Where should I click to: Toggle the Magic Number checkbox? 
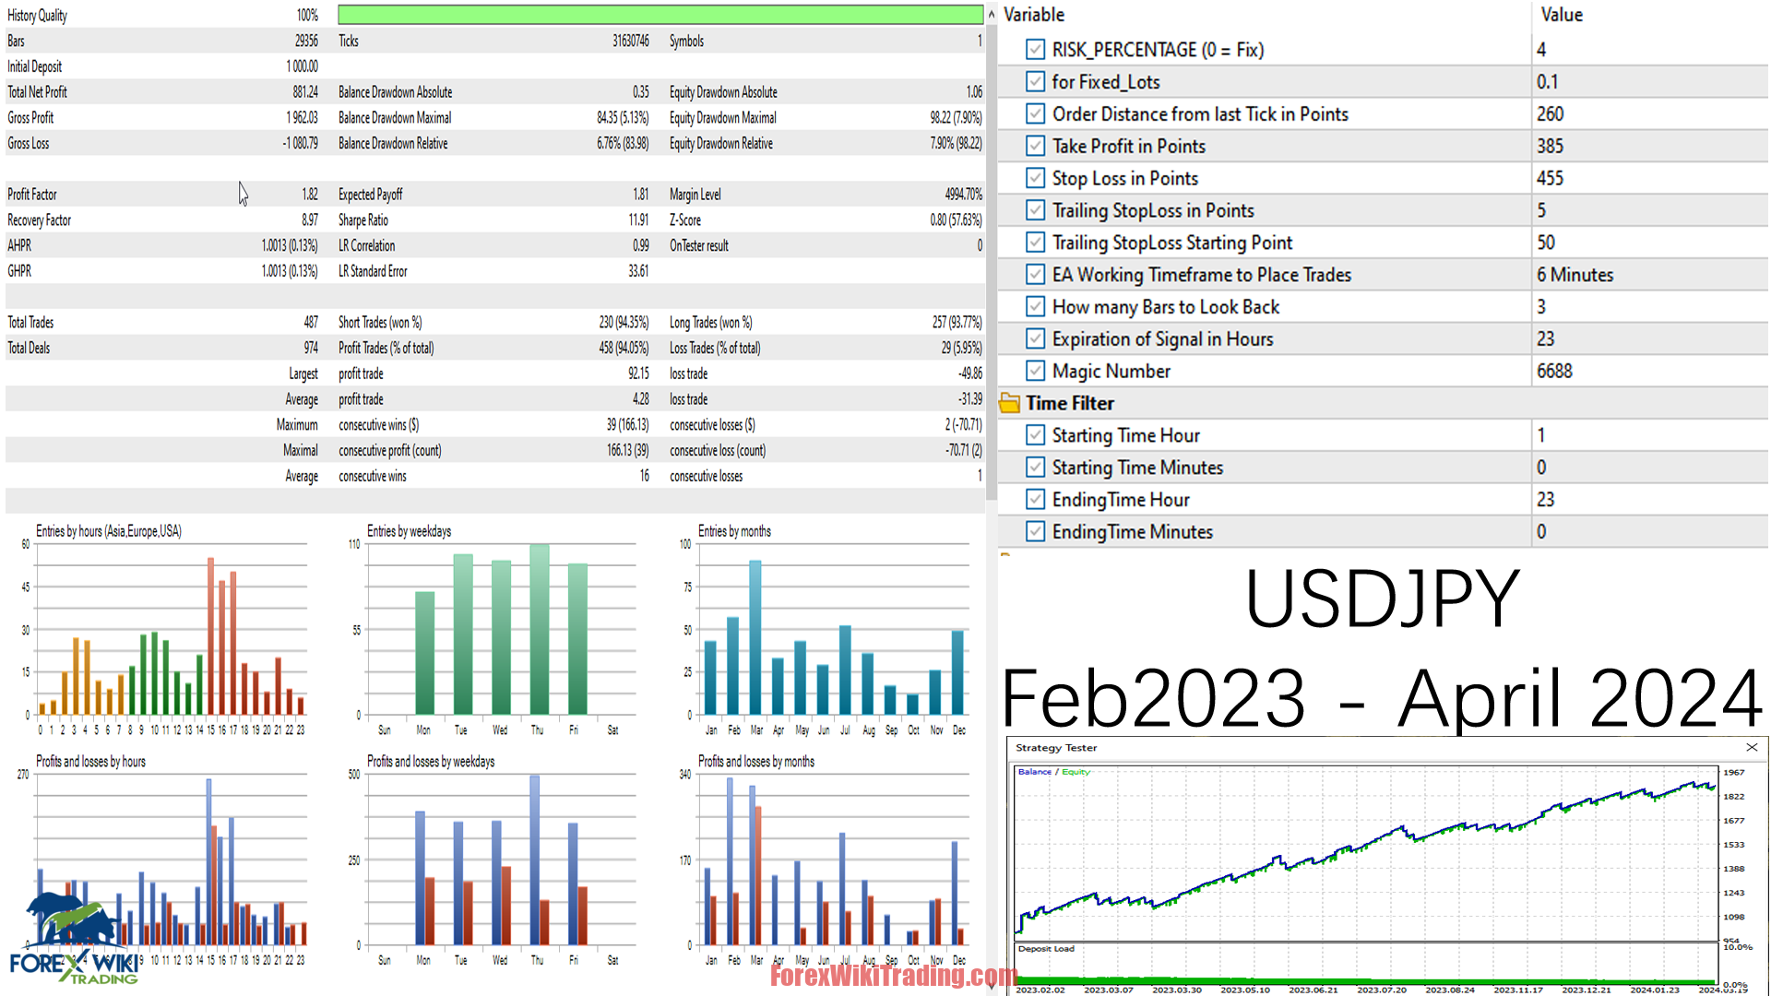(1035, 371)
